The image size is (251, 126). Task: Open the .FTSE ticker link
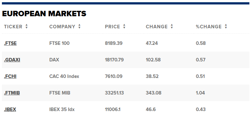coord(10,43)
